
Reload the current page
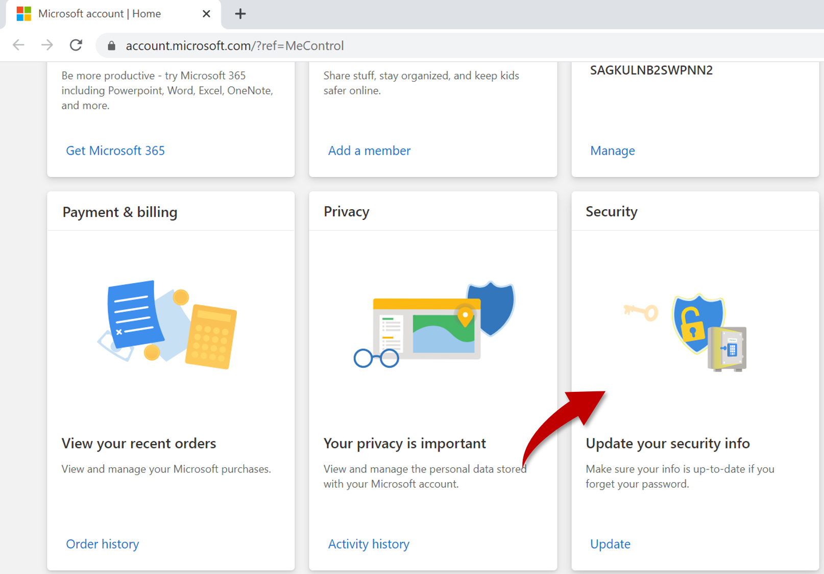[76, 45]
